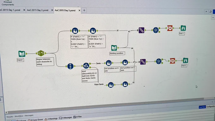Select the Filter tool splitting Santa moves

86,66
